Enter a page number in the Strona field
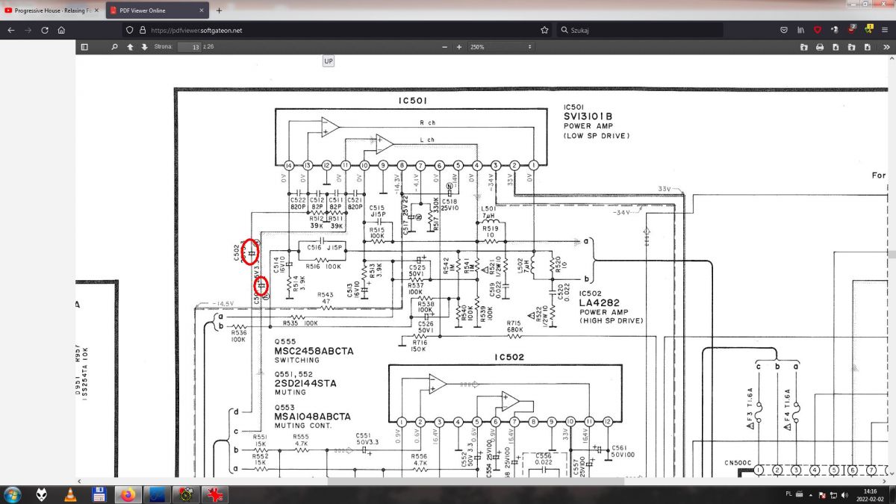 [189, 46]
